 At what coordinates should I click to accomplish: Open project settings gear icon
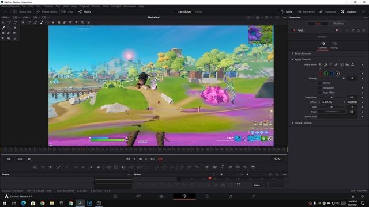coord(363,196)
